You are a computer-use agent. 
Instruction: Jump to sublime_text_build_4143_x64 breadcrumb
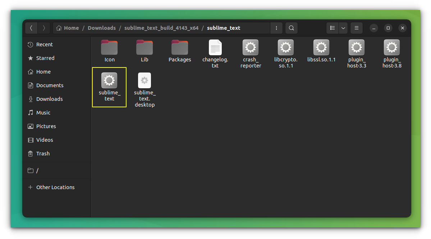(161, 28)
